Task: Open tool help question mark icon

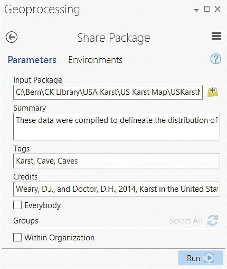Action: (x=215, y=59)
